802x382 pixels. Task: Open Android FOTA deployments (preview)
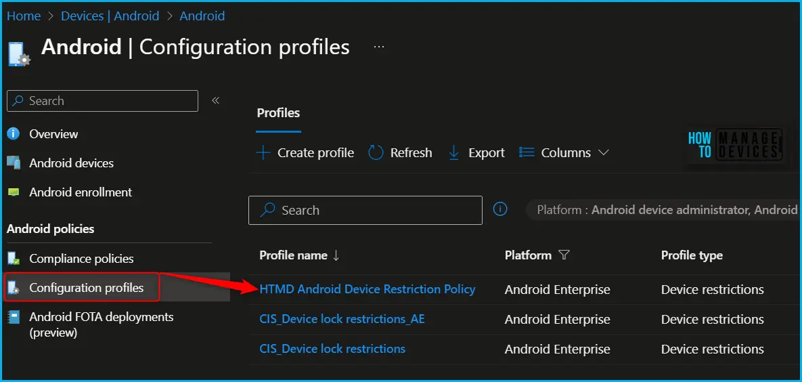pos(102,324)
